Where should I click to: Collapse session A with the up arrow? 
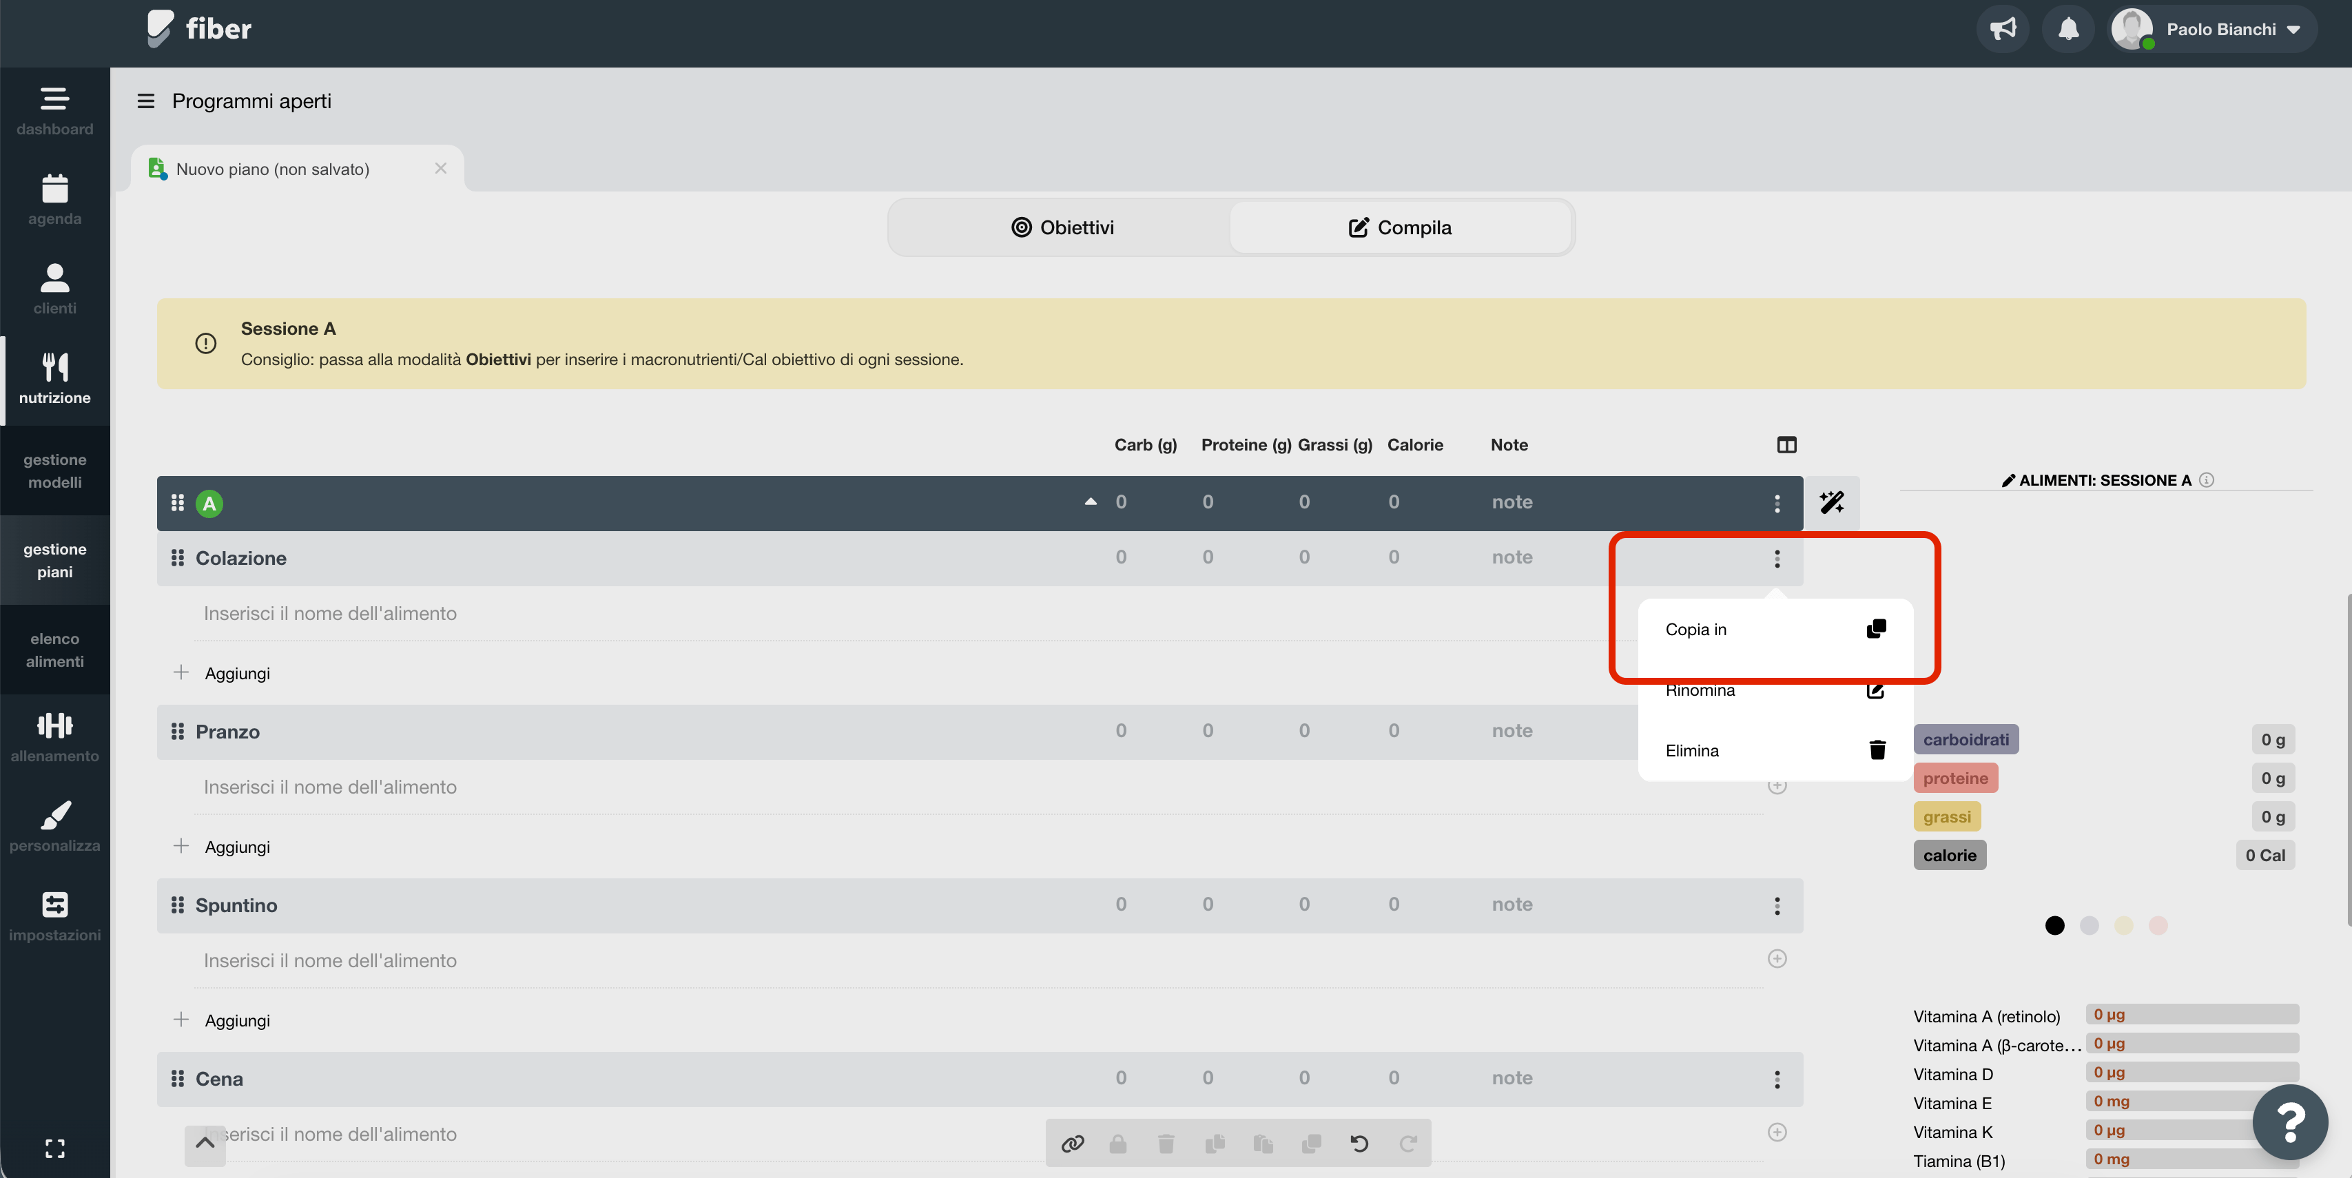(x=1090, y=502)
